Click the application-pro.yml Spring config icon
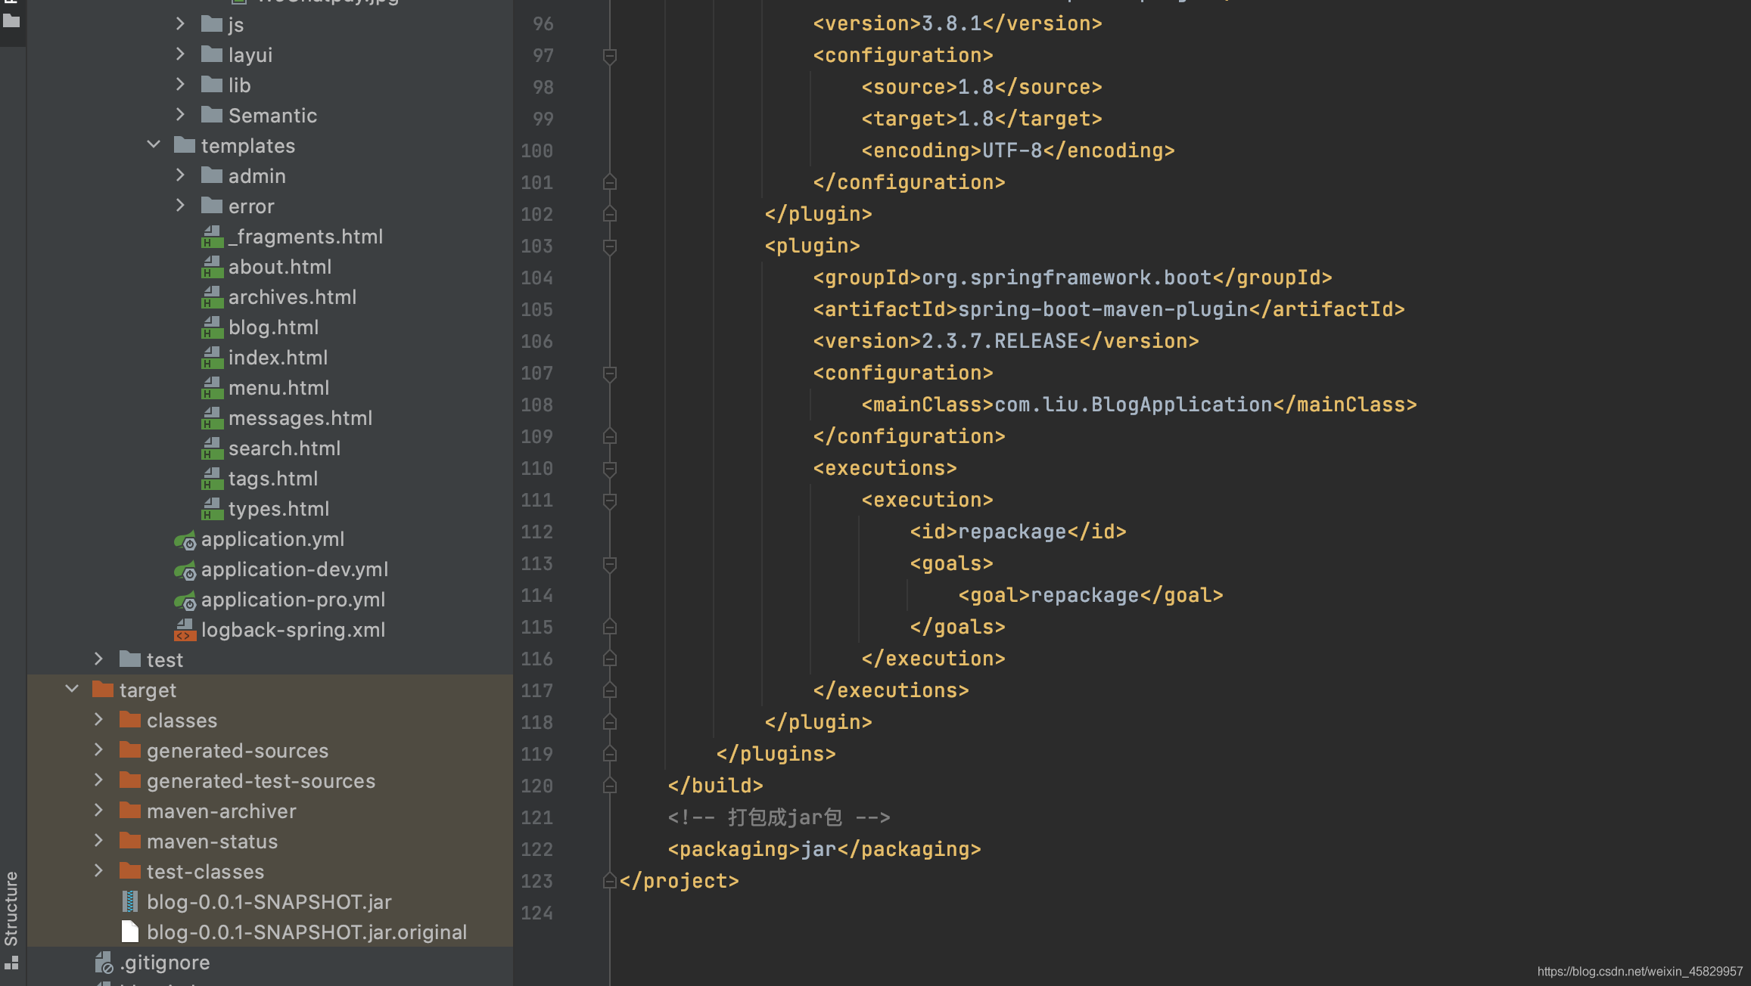 pos(185,600)
